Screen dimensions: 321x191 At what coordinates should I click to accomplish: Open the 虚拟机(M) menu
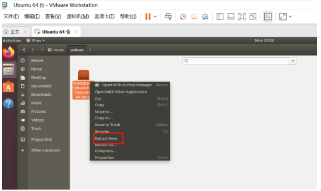click(x=78, y=16)
